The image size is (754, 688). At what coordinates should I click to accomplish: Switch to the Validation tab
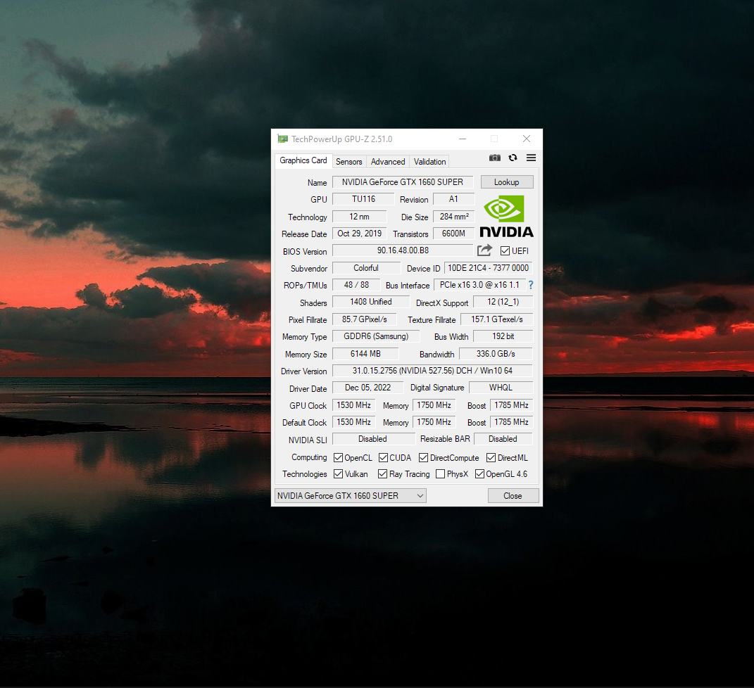coord(429,161)
